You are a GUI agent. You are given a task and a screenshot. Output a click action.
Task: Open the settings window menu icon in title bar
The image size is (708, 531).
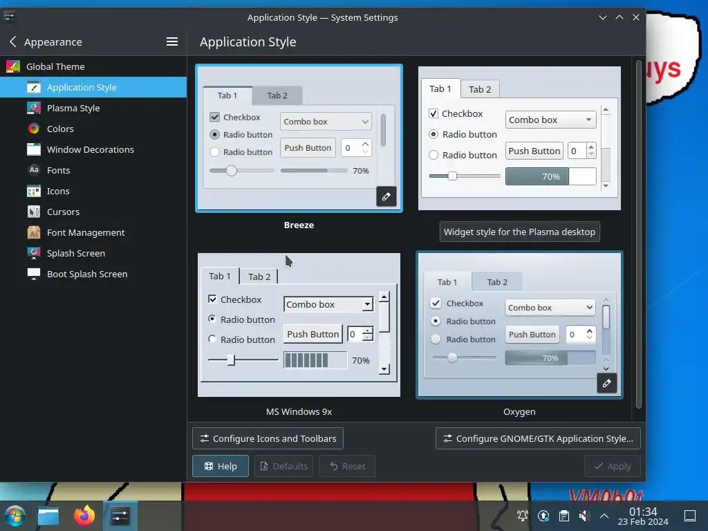[9, 17]
